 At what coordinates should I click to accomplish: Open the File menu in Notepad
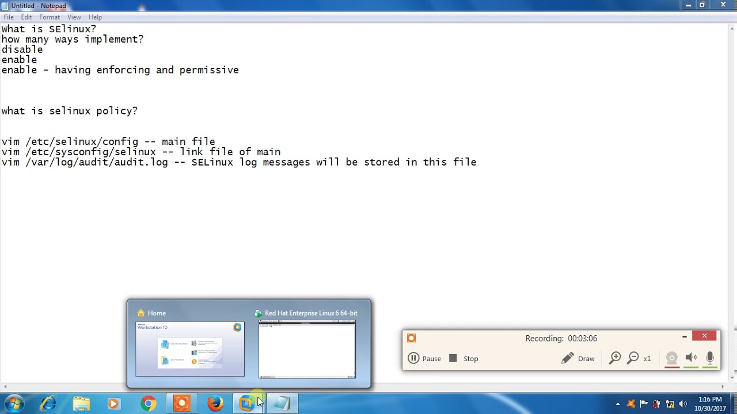(x=9, y=17)
